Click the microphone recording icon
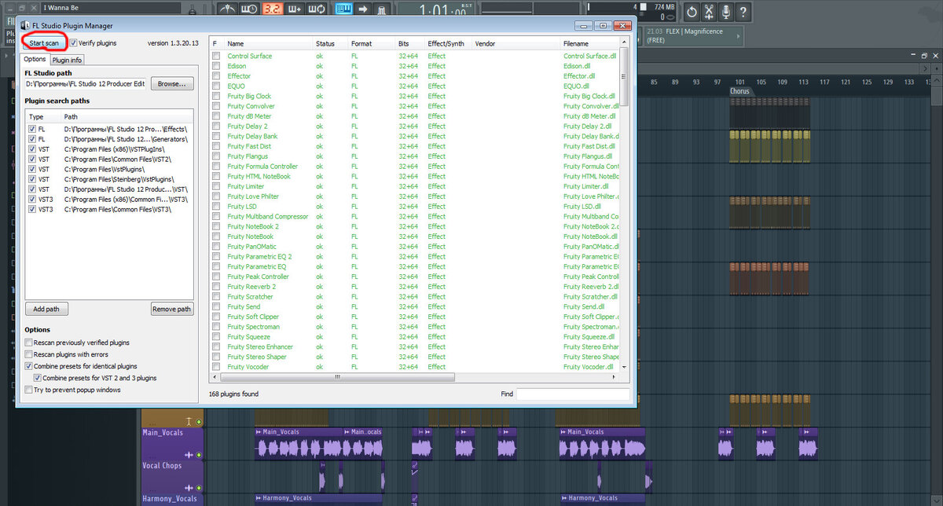Image resolution: width=943 pixels, height=506 pixels. pyautogui.click(x=727, y=12)
